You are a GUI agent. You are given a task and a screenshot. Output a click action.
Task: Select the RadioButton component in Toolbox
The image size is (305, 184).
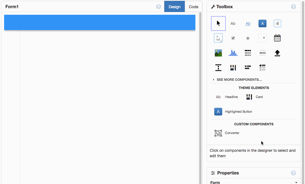(x=248, y=38)
